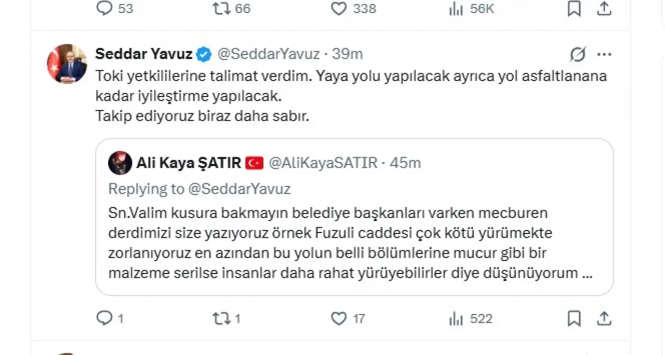Share Seddar Yavuz's tweet
Screen dimensions: 665x355
tap(604, 318)
